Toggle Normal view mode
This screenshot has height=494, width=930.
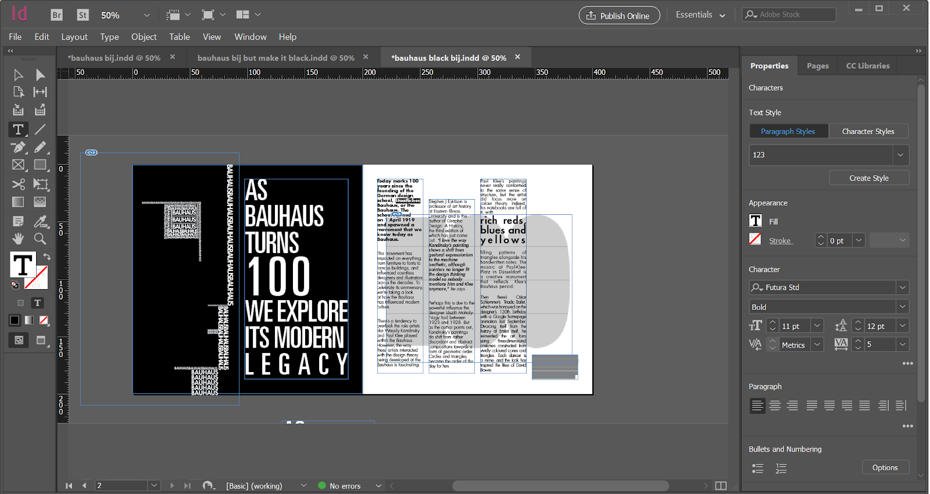click(x=19, y=340)
